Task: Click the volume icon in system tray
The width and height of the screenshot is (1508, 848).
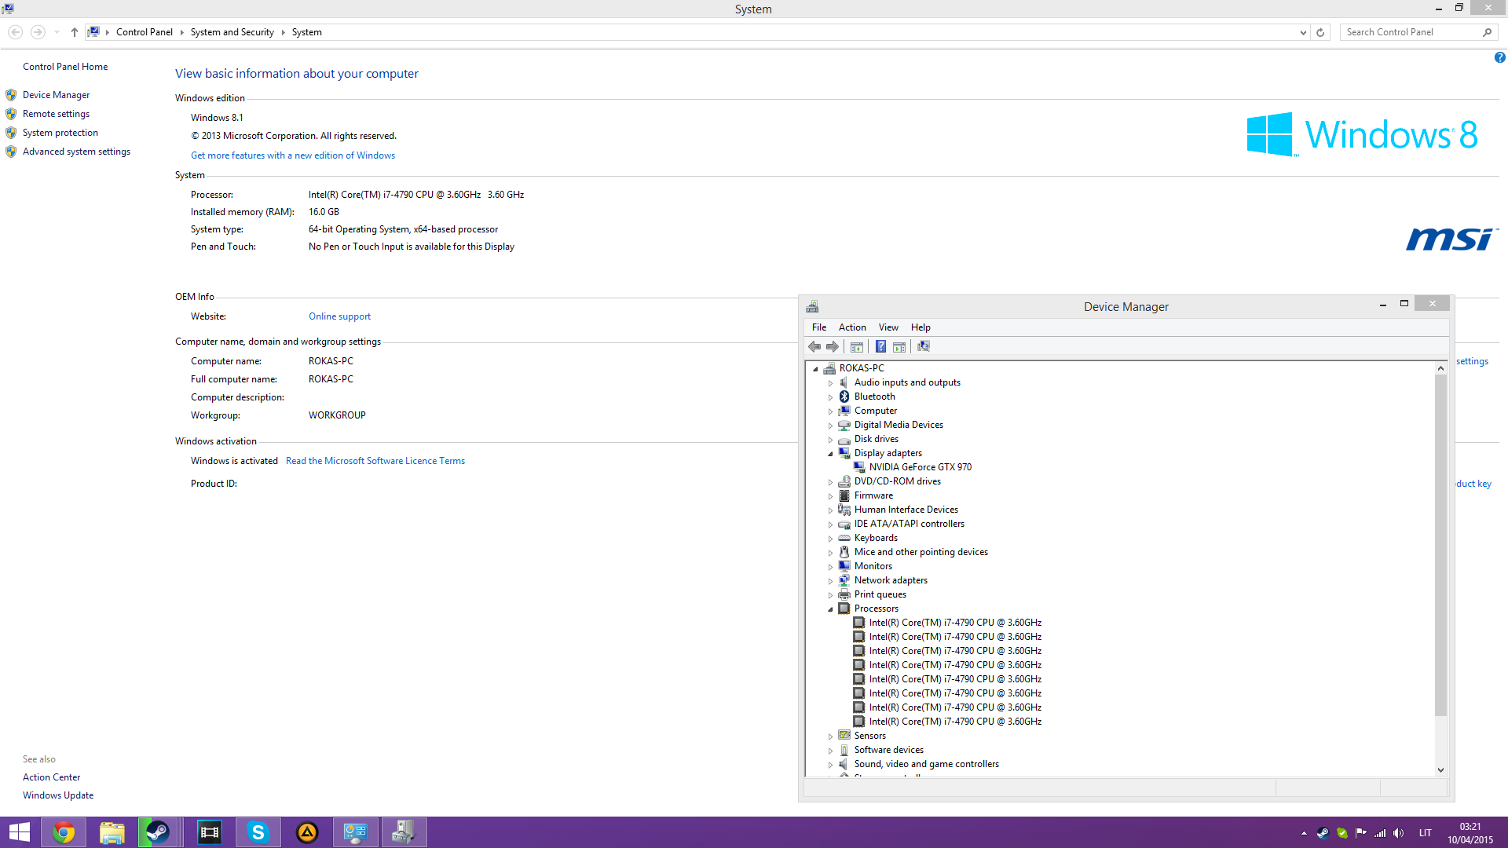Action: [1398, 833]
